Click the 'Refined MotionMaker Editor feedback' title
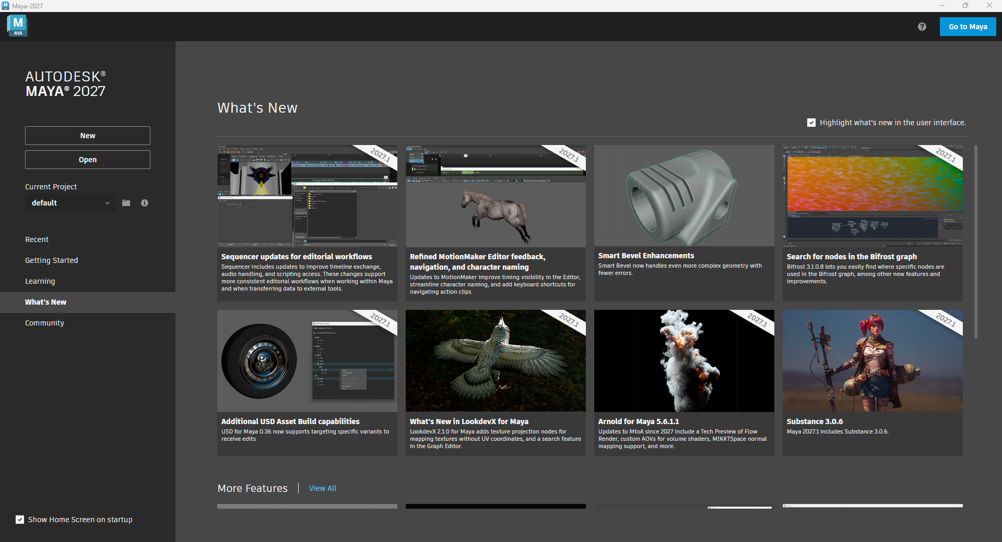The height and width of the screenshot is (542, 1002). pyautogui.click(x=477, y=262)
